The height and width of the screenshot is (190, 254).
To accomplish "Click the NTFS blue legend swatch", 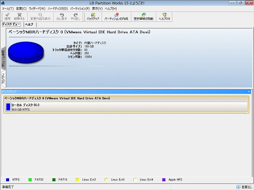I will (8, 180).
